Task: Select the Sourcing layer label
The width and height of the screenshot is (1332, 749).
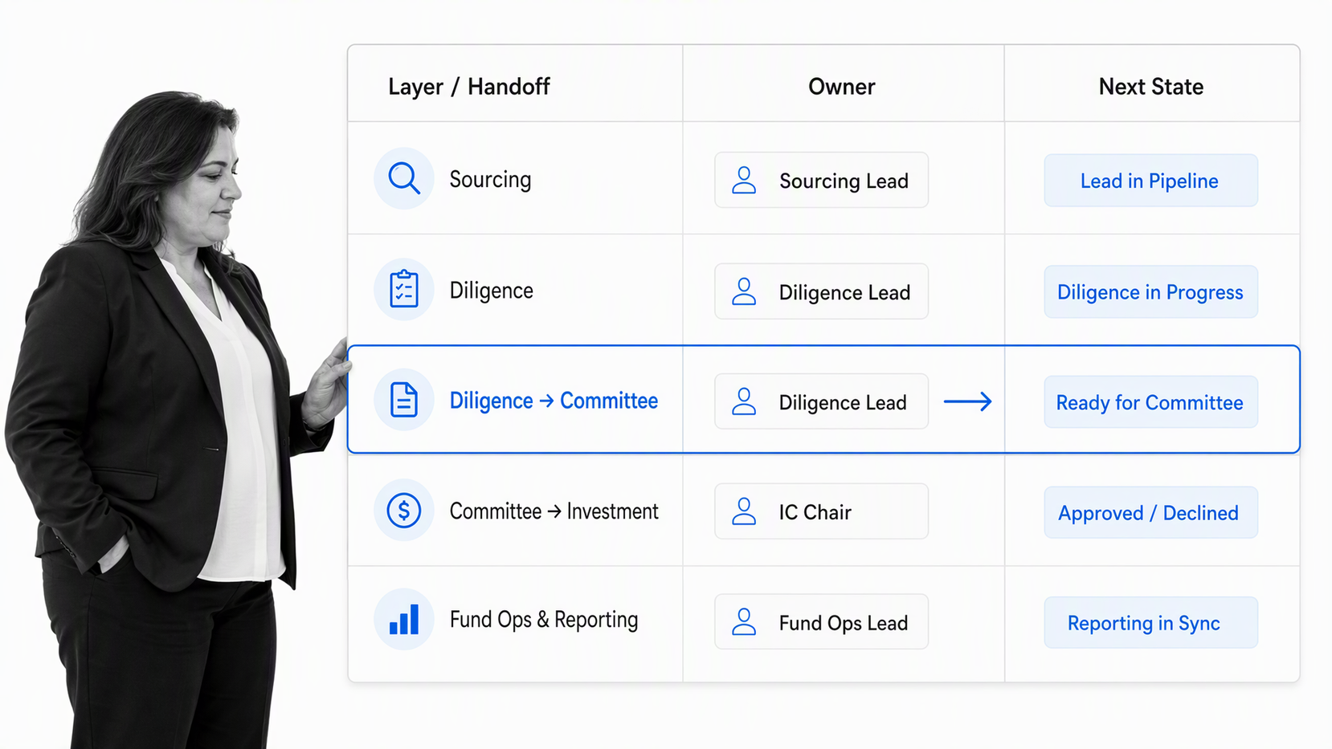Action: point(490,179)
